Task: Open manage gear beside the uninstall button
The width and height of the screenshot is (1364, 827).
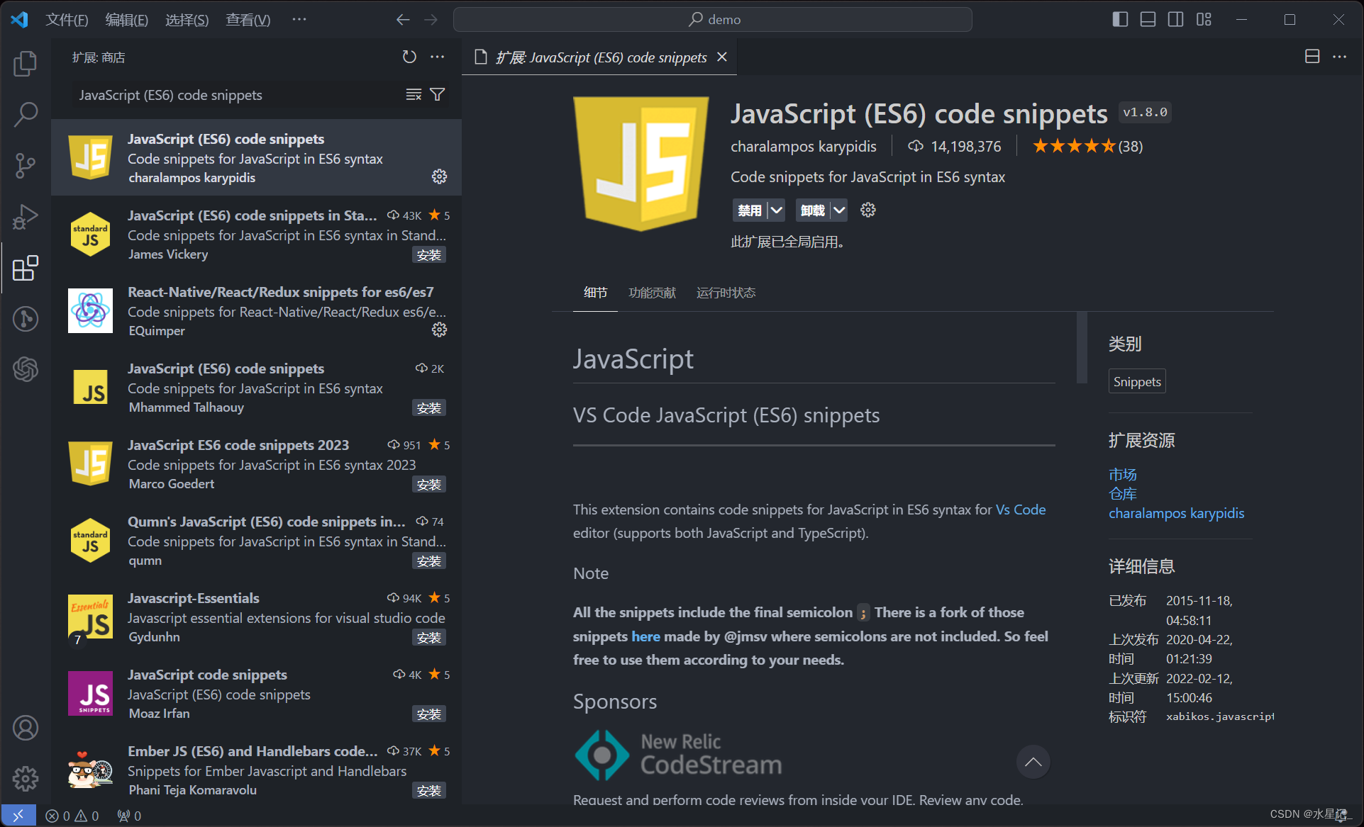Action: click(x=868, y=210)
